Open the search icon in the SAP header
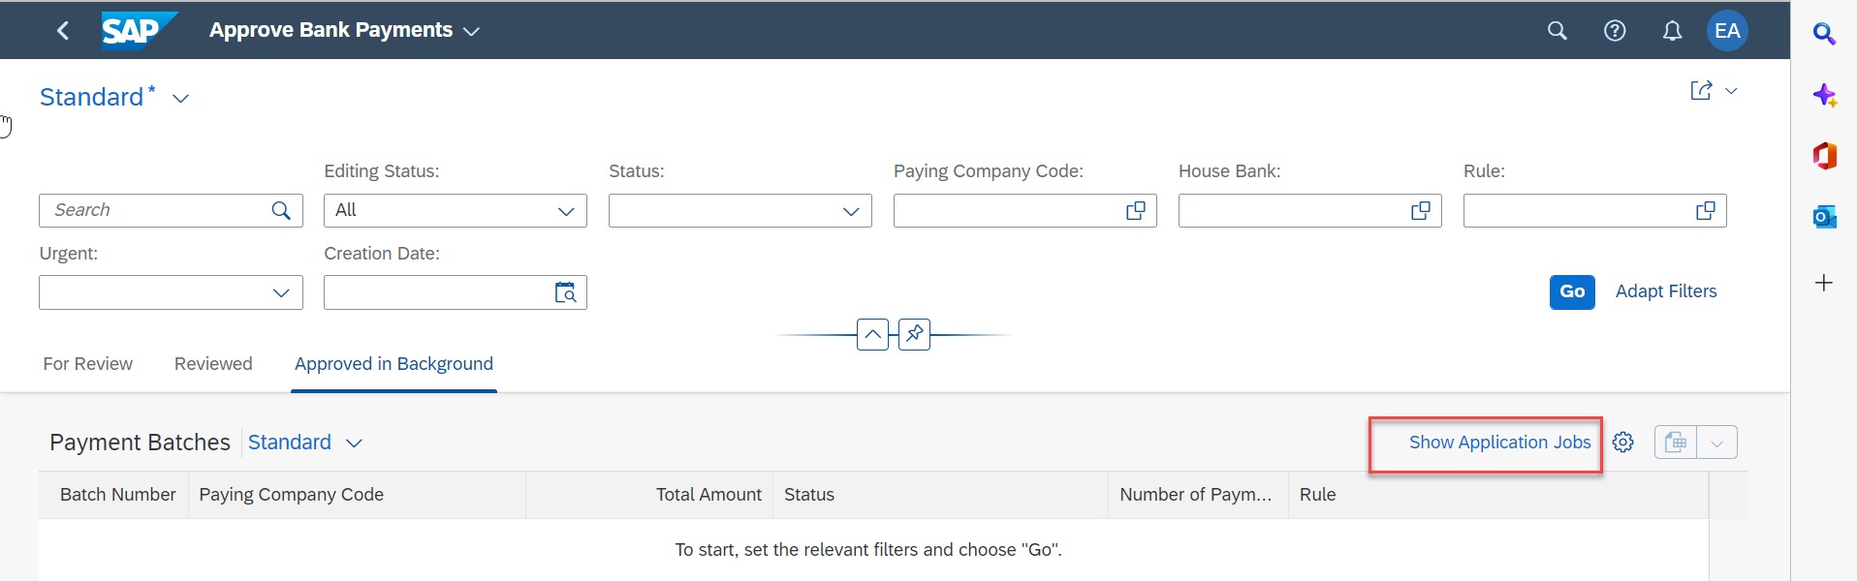The image size is (1857, 581). pos(1557,31)
